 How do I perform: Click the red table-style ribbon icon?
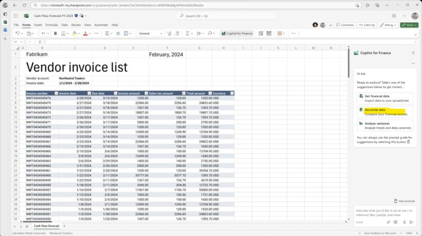click(280, 33)
